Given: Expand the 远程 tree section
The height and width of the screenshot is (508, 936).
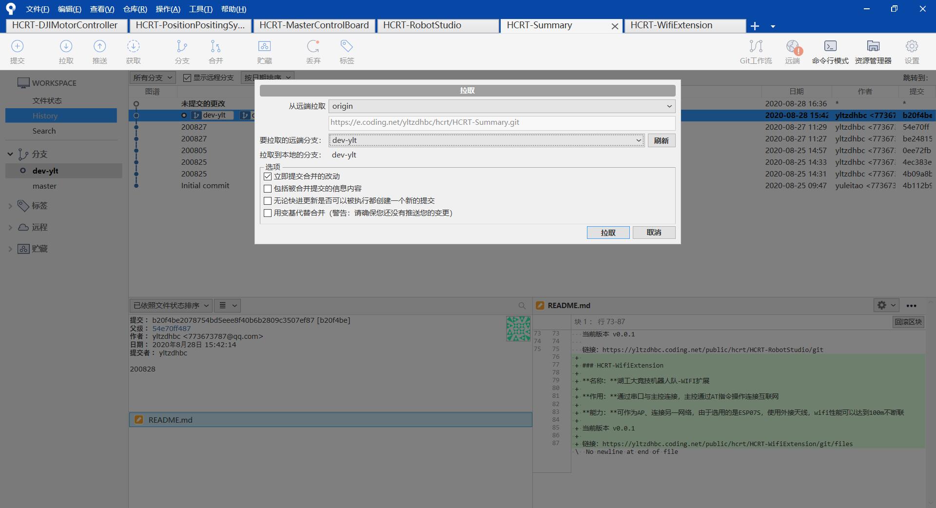Looking at the screenshot, I should pyautogui.click(x=10, y=227).
